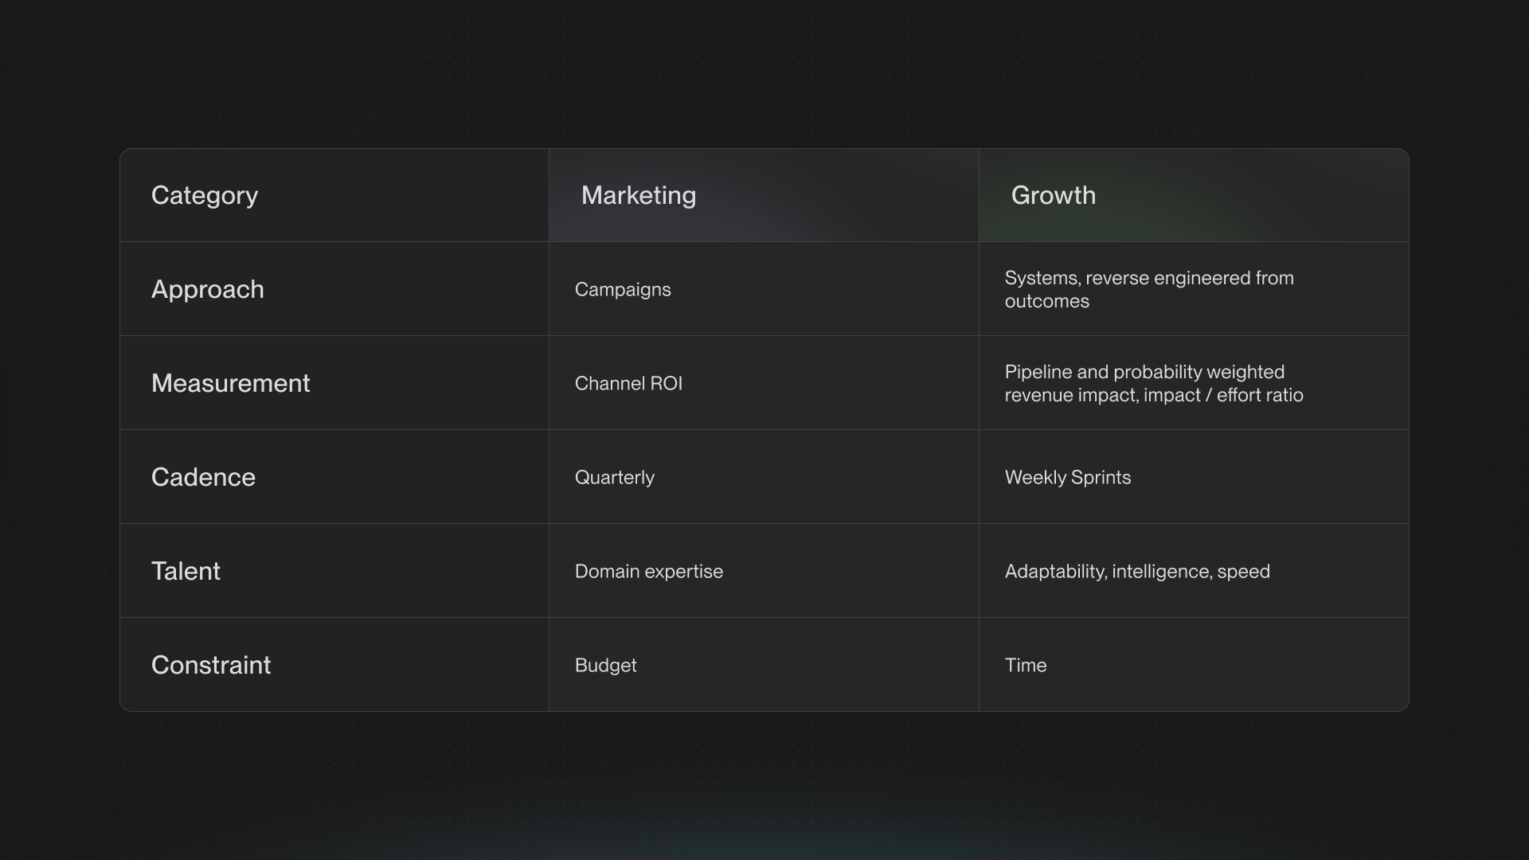Click the Campaigns cell
The height and width of the screenshot is (860, 1529).
pos(623,290)
